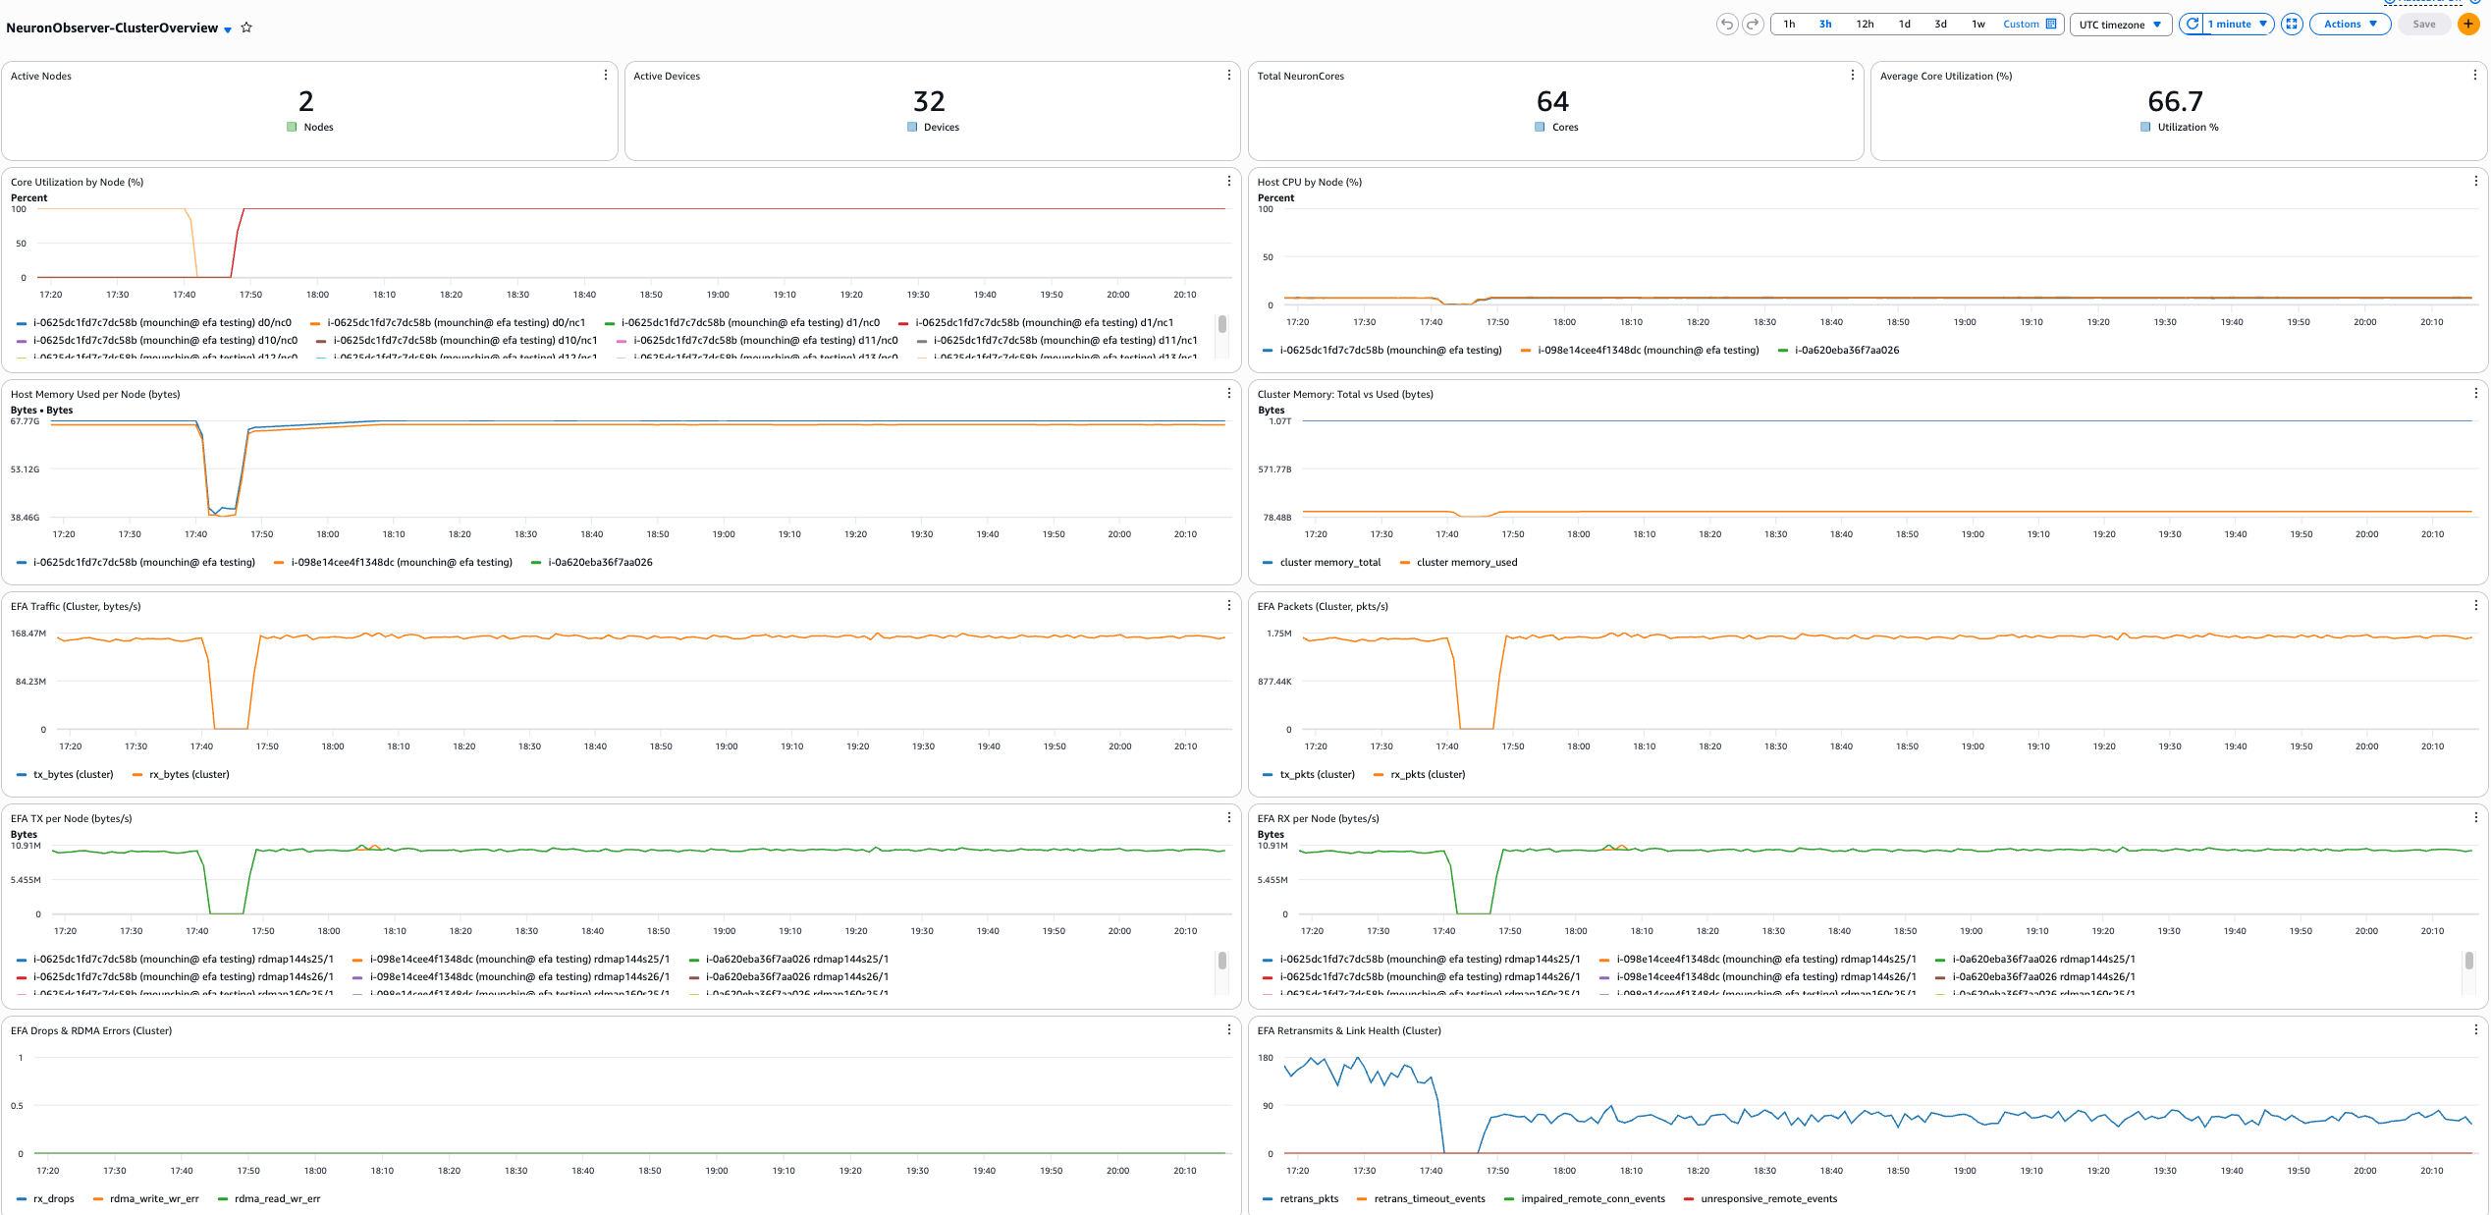This screenshot has height=1215, width=2491.
Task: Open widget menu for Core Utilization by Node
Action: [1229, 182]
